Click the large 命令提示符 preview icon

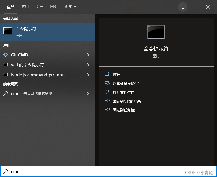click(x=156, y=32)
